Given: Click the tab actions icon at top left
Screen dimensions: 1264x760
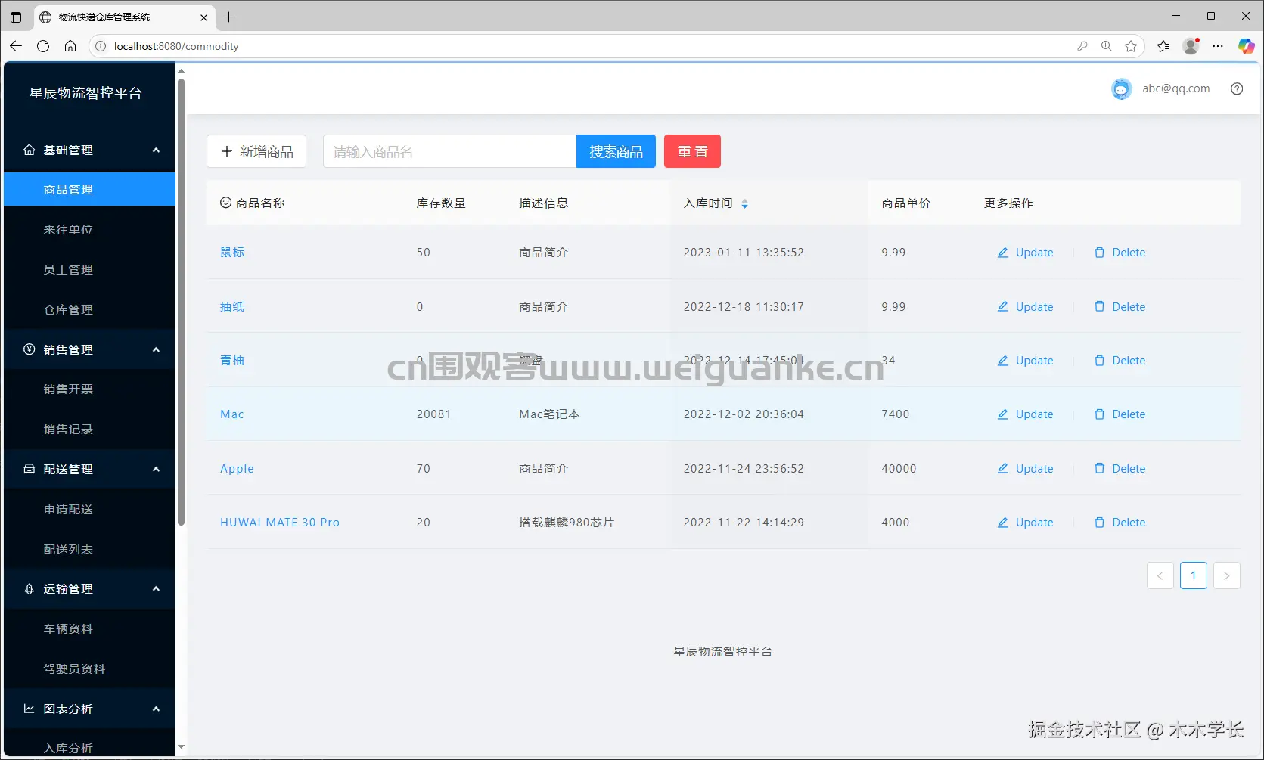Looking at the screenshot, I should (x=16, y=17).
